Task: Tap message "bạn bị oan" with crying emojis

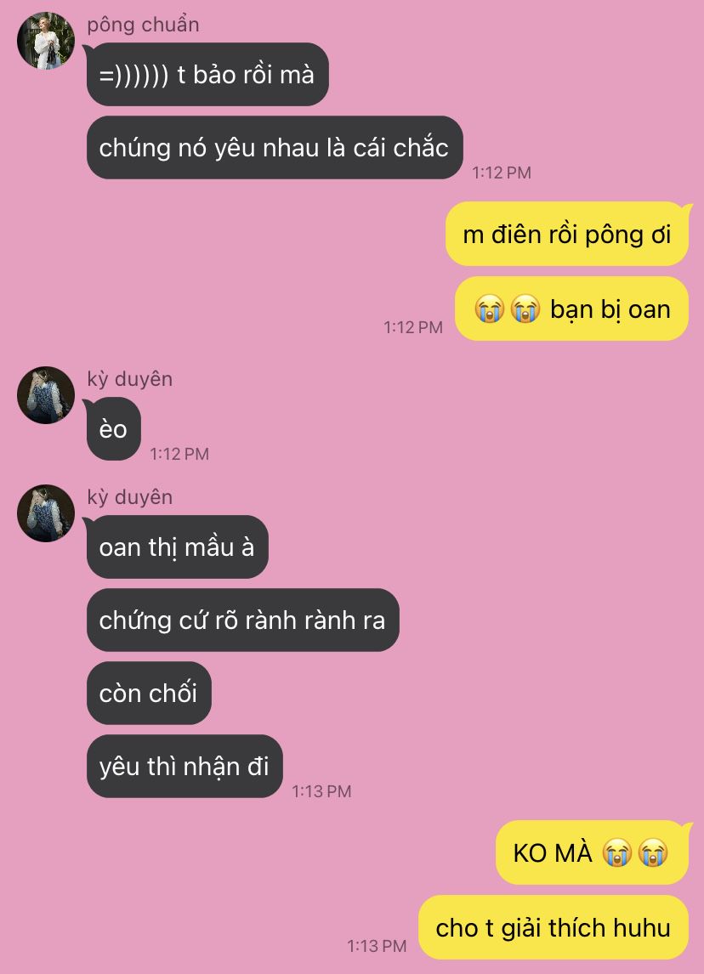Action: (571, 309)
